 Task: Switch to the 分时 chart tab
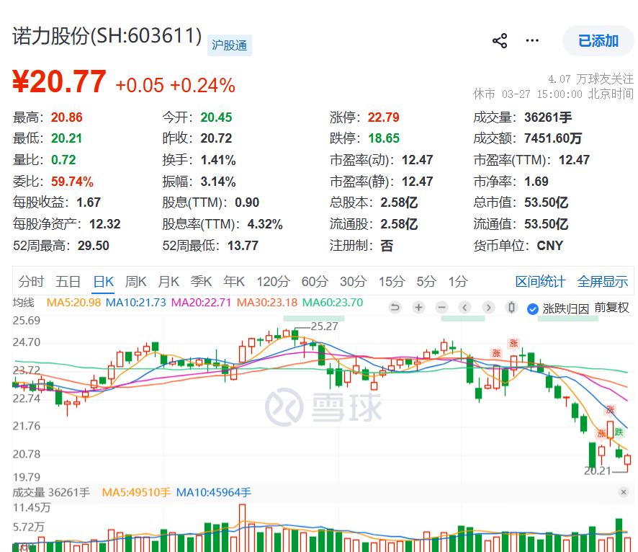31,282
